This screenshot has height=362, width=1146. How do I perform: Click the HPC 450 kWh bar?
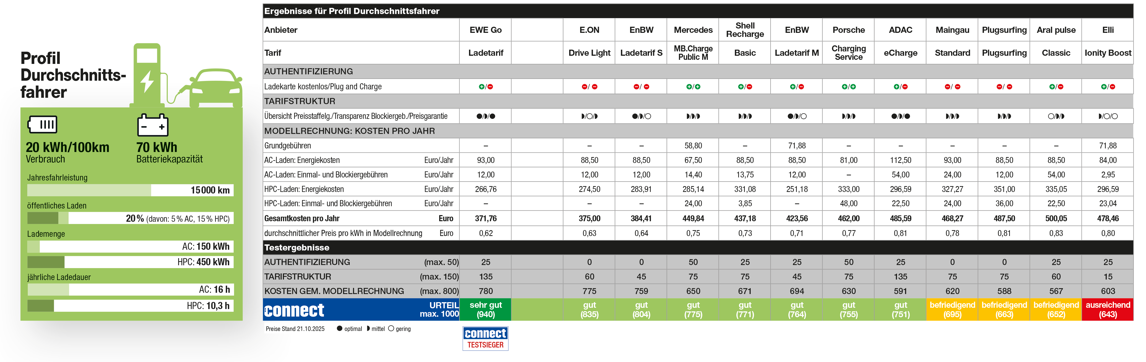tap(130, 262)
